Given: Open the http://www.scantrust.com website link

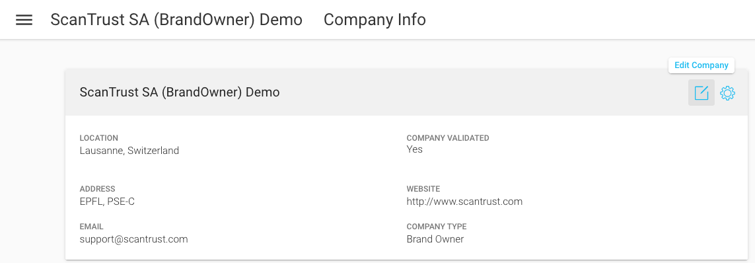Looking at the screenshot, I should tap(464, 202).
